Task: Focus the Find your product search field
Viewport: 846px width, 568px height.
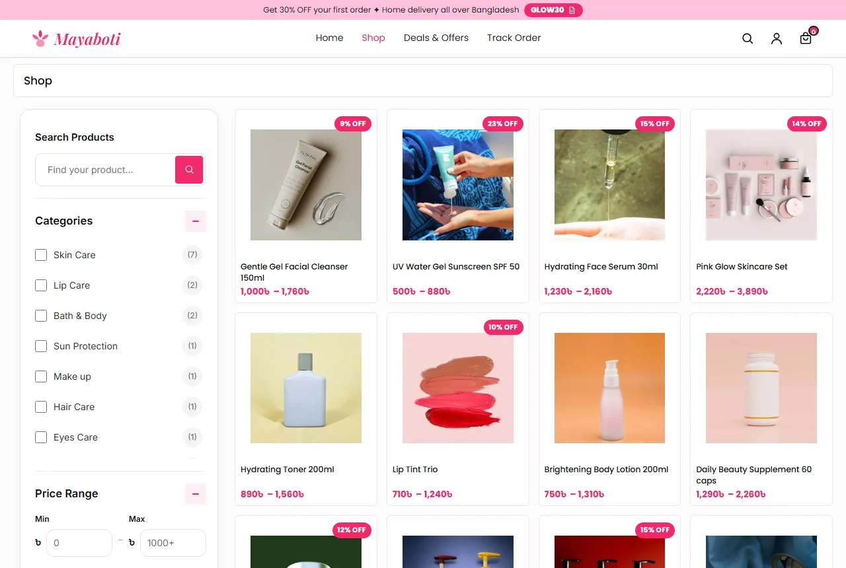Action: 106,170
